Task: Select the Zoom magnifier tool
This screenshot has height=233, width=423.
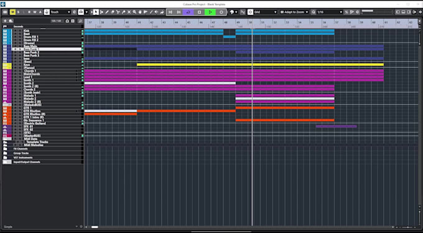Action: click(134, 12)
